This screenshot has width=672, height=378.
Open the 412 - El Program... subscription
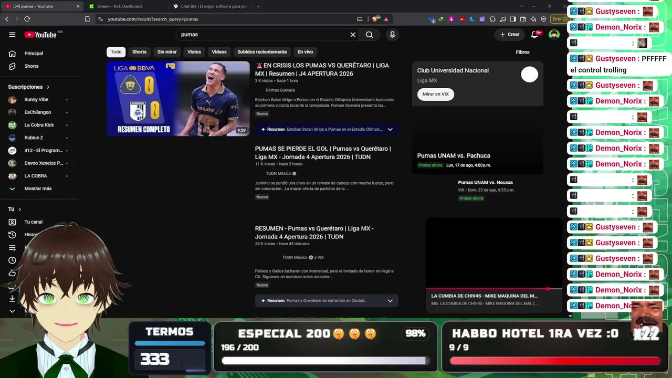[x=44, y=150]
